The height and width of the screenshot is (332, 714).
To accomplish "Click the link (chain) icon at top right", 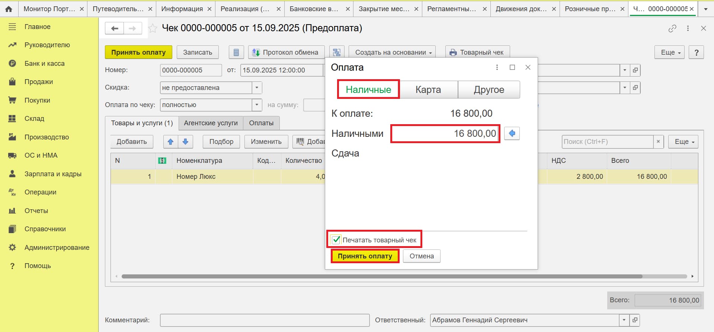I will (x=672, y=28).
